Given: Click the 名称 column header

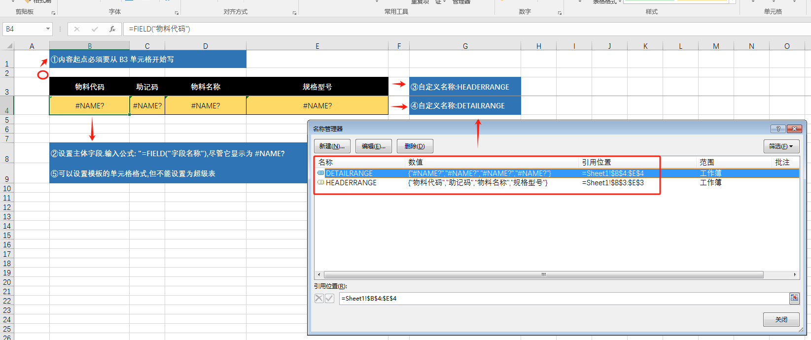Looking at the screenshot, I should coord(360,162).
